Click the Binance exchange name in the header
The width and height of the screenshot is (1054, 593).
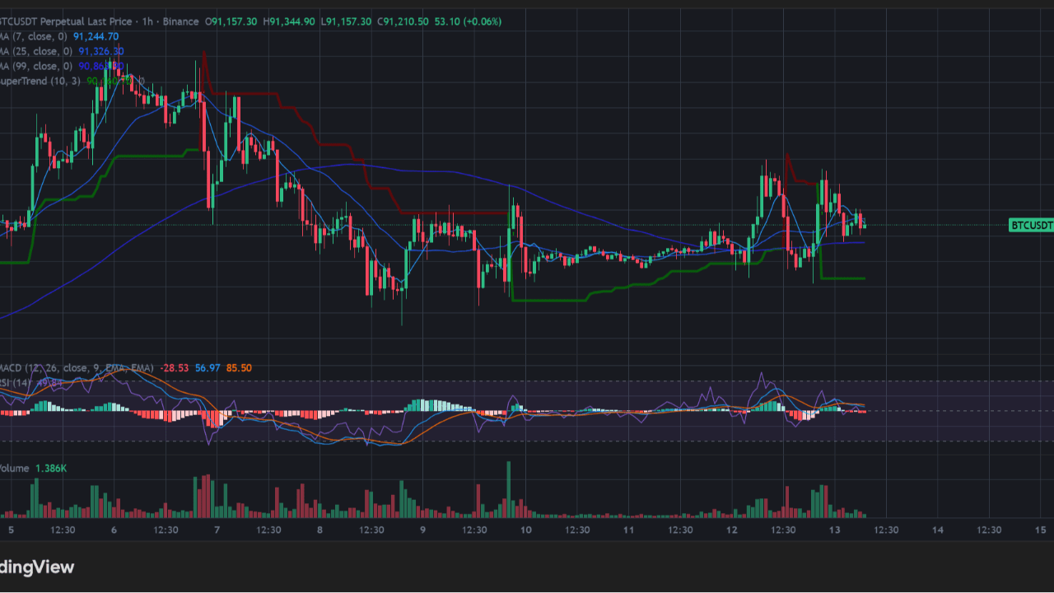pyautogui.click(x=181, y=21)
